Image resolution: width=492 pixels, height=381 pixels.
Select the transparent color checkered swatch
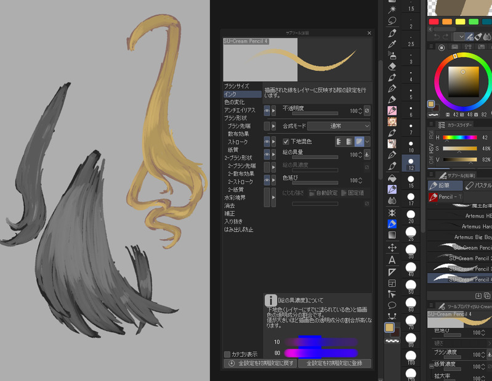[x=392, y=340]
